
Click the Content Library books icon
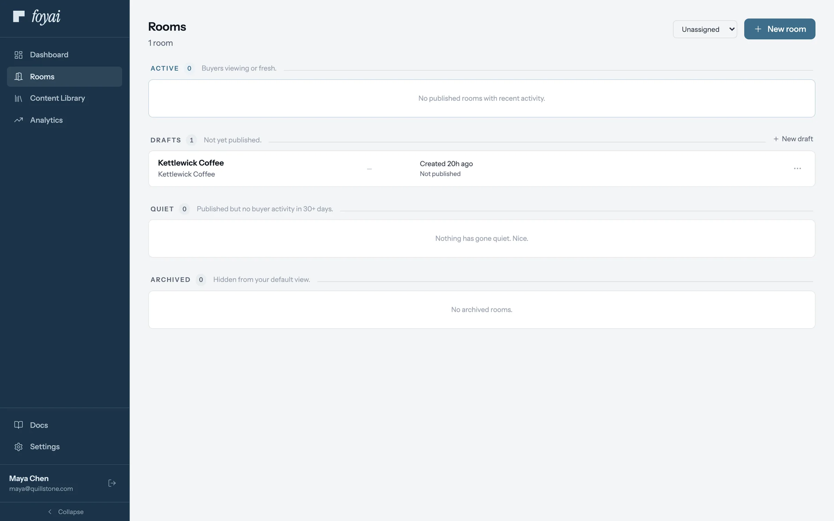tap(18, 98)
